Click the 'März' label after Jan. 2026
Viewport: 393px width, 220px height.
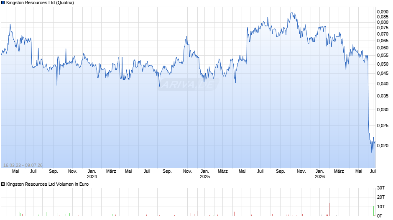(339, 171)
